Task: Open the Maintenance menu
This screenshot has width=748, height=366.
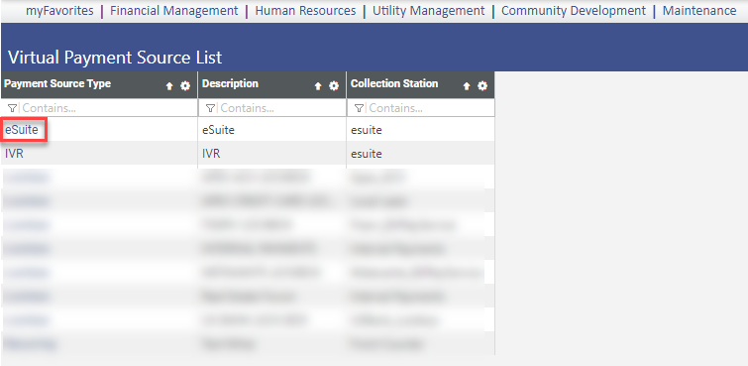Action: [x=699, y=11]
